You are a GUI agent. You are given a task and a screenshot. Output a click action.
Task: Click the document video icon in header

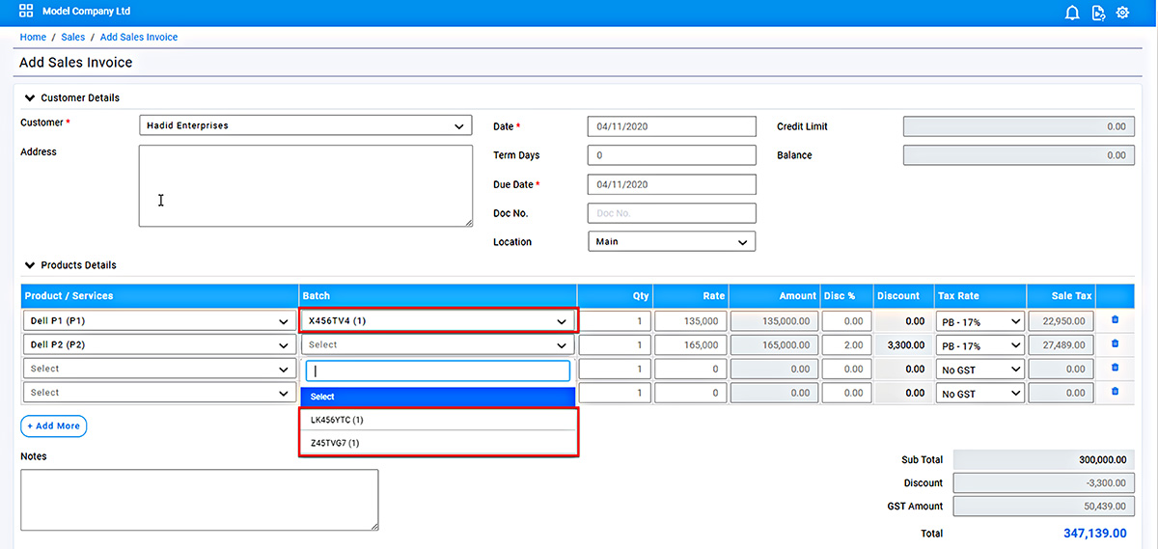pos(1098,13)
